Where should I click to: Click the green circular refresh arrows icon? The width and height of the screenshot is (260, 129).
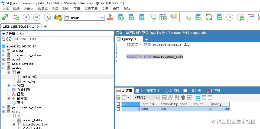point(209,17)
